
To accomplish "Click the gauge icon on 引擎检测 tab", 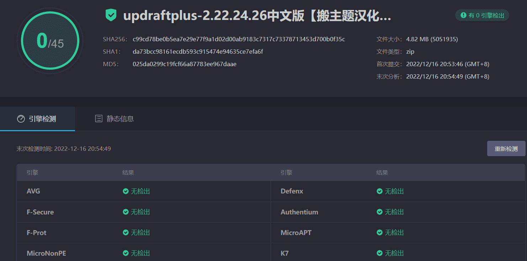I will pyautogui.click(x=21, y=119).
